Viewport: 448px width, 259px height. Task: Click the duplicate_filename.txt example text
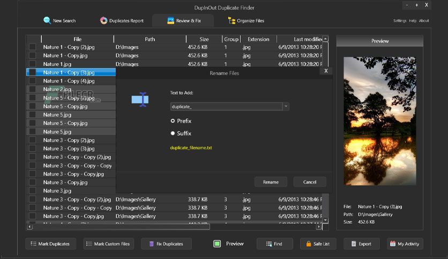tap(191, 148)
